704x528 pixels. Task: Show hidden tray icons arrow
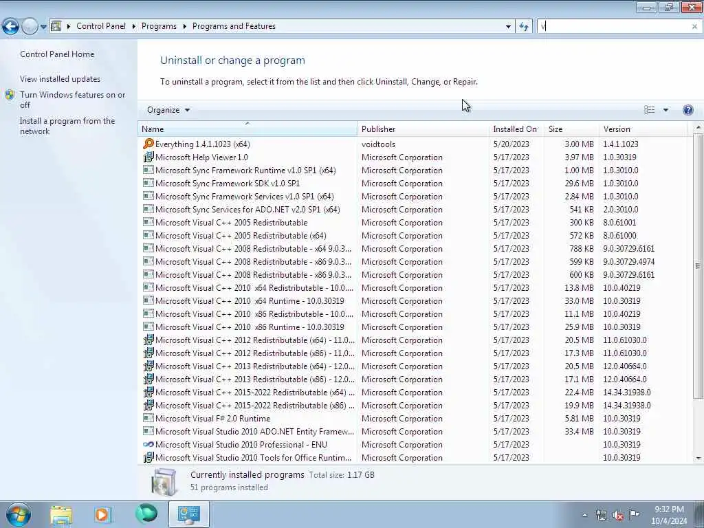coord(584,515)
